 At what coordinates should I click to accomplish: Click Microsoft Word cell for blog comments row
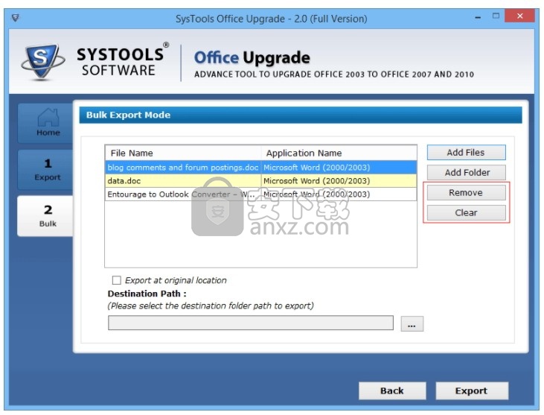(x=339, y=168)
